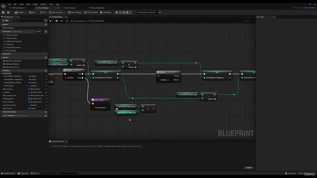
Task: Open the Asset menu
Action: pyautogui.click(x=21, y=4)
